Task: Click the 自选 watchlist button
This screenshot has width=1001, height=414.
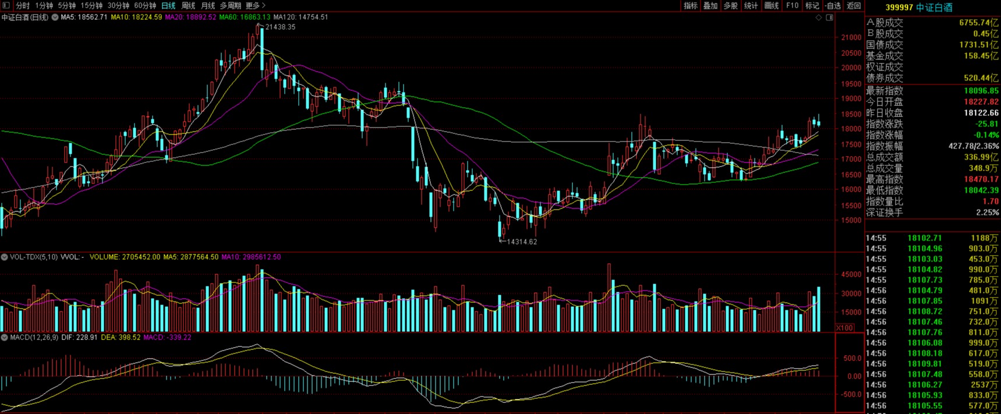Action: pyautogui.click(x=833, y=6)
